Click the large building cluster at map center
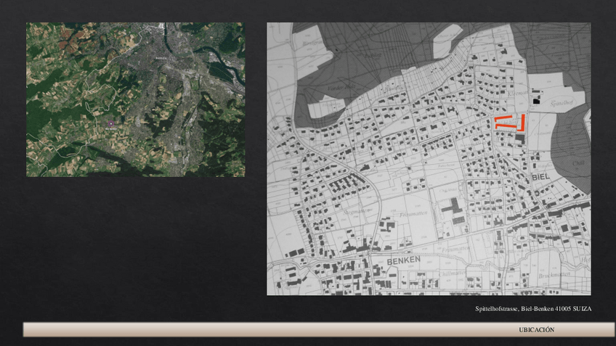616x346 pixels. coord(454,209)
